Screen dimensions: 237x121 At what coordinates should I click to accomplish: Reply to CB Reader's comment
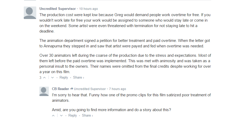tap(73, 116)
